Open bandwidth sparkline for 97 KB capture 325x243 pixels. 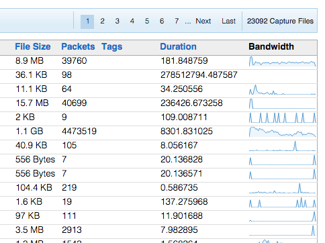[282, 216]
